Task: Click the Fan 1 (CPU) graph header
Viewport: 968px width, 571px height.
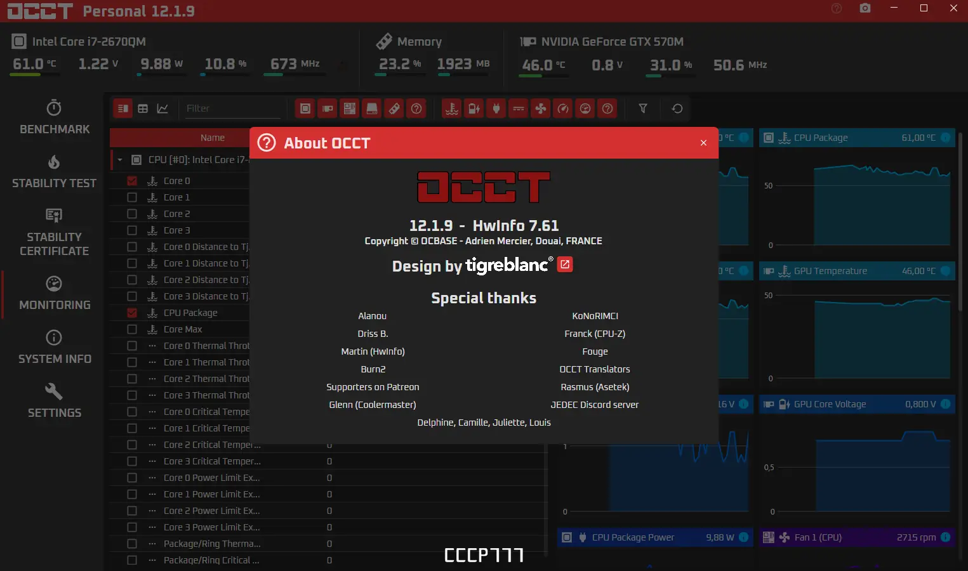Action: 857,537
